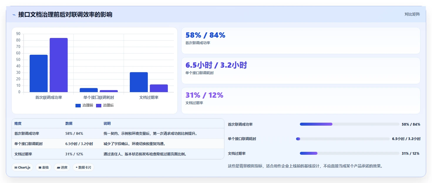Viewport: 432px width, 183px height.
Task: Click the 31% / 12% value beside progress bar
Action: (x=411, y=154)
